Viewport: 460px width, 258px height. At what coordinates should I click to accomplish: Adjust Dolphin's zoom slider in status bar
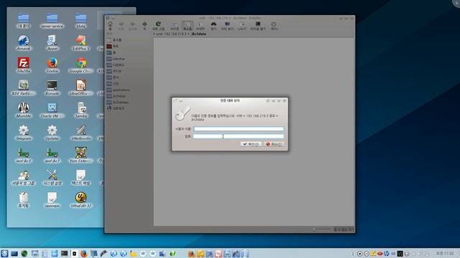click(322, 229)
